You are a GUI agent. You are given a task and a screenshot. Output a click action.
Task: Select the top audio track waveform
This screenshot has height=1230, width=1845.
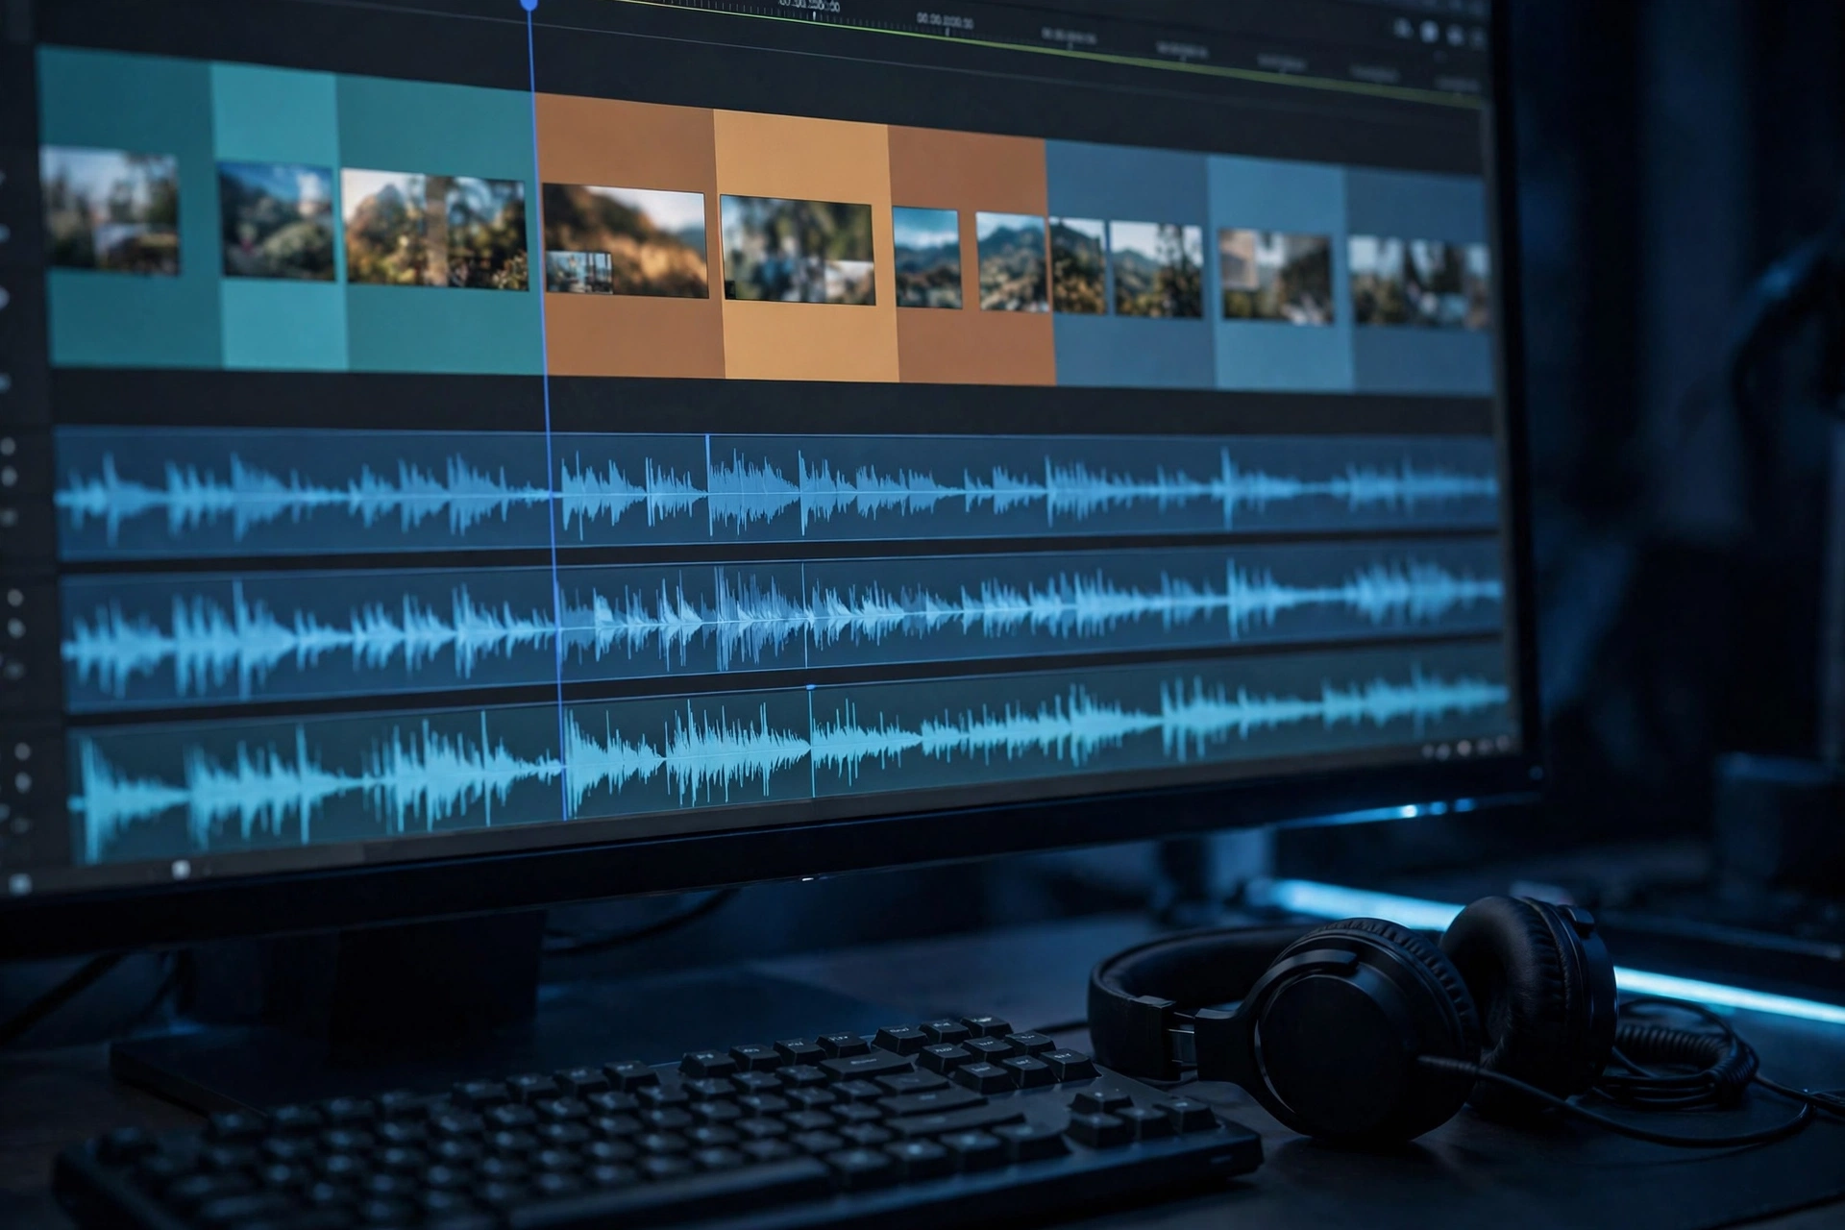tap(776, 494)
